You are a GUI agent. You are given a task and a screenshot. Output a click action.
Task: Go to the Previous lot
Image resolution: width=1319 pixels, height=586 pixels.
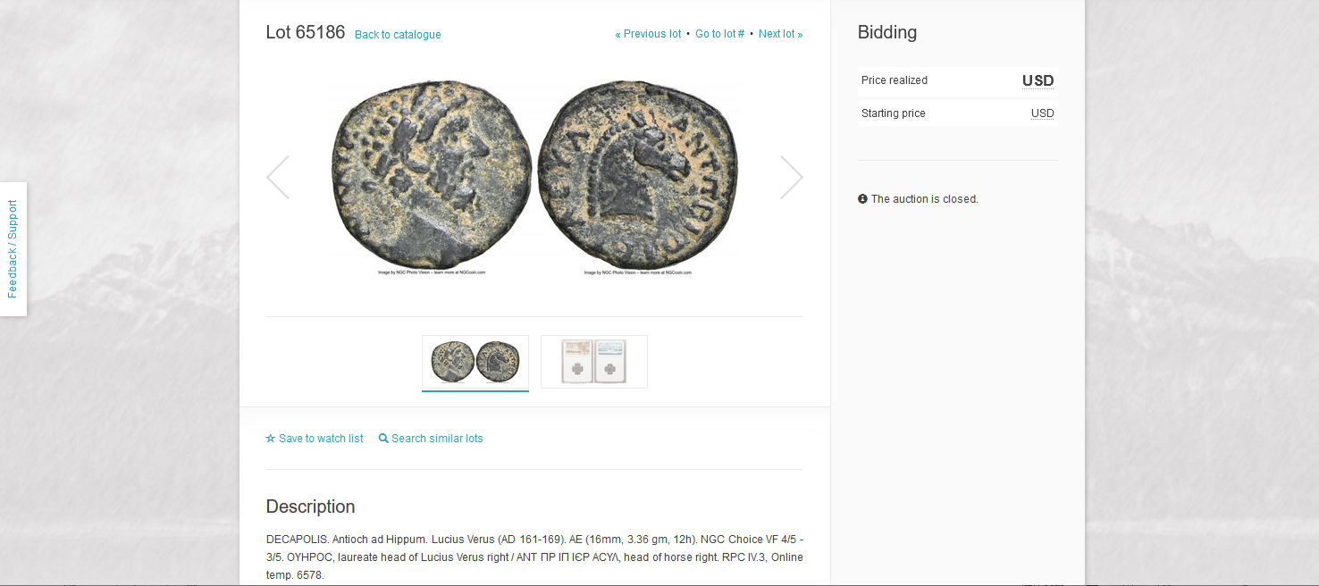click(x=648, y=34)
